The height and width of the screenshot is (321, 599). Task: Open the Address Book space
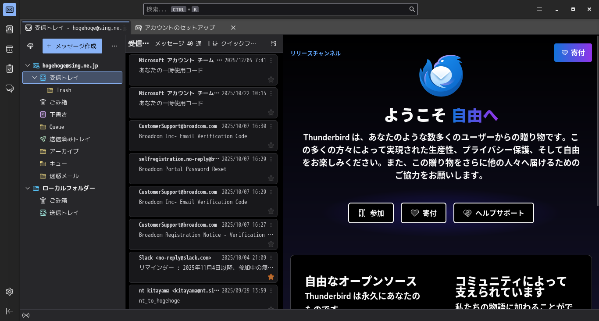click(x=10, y=29)
